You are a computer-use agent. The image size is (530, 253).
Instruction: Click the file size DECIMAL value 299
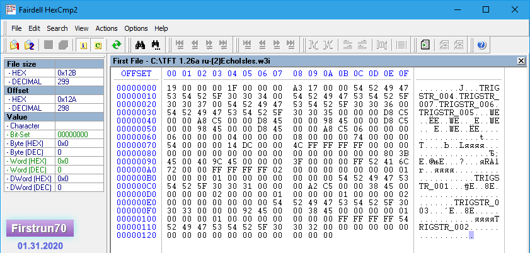point(63,82)
